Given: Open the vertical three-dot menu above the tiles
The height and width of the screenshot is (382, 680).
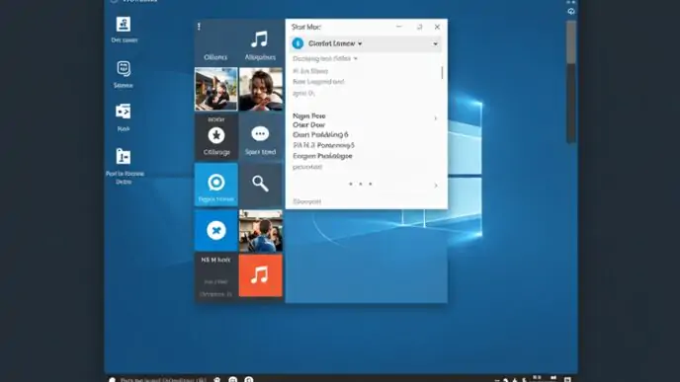Looking at the screenshot, I should coord(199,27).
